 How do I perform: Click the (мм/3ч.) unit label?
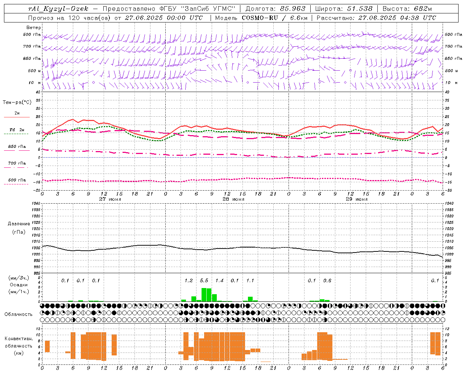(x=19, y=278)
